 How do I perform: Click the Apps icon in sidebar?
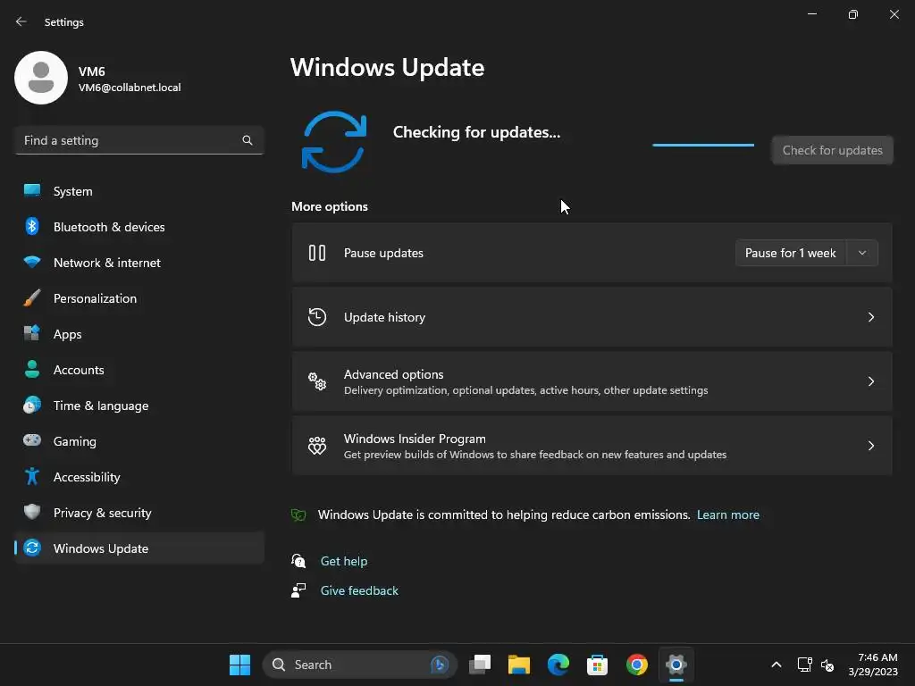point(32,333)
